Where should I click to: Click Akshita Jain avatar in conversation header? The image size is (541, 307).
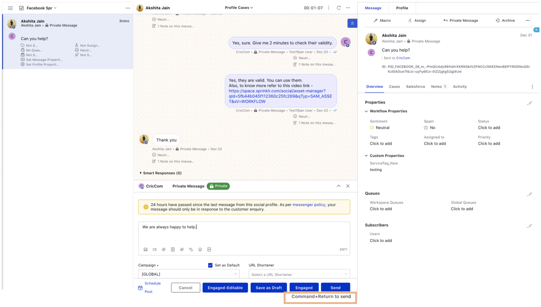140,8
